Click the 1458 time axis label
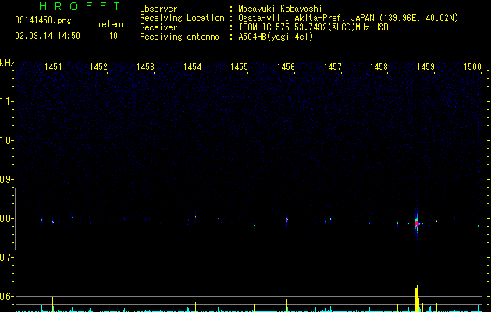The width and height of the screenshot is (491, 312). tap(379, 66)
